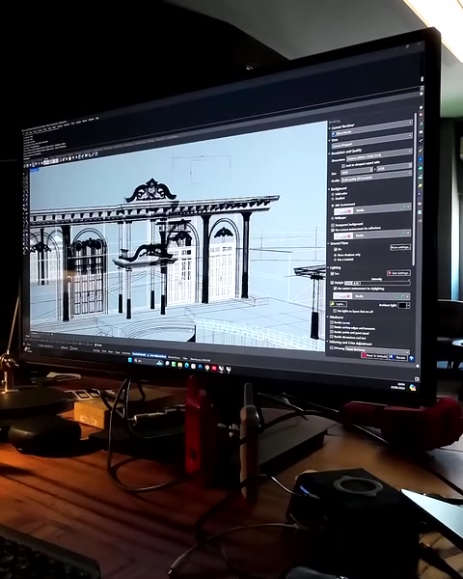
Task: Click the highlighted osnap tab in the bottom bar
Action: tap(150, 355)
